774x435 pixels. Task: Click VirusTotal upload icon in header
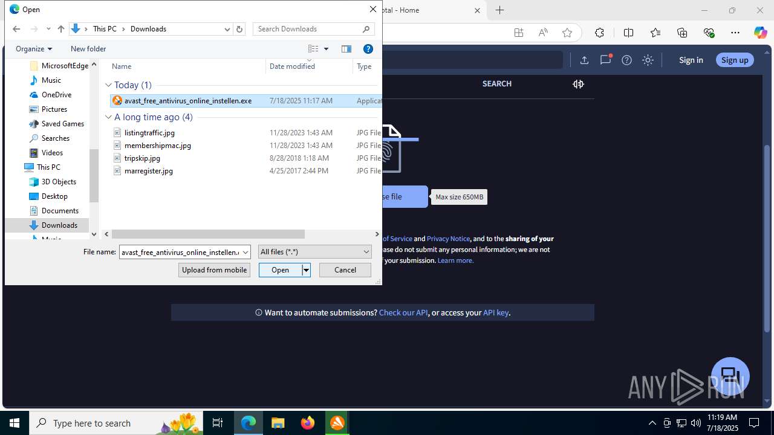584,60
